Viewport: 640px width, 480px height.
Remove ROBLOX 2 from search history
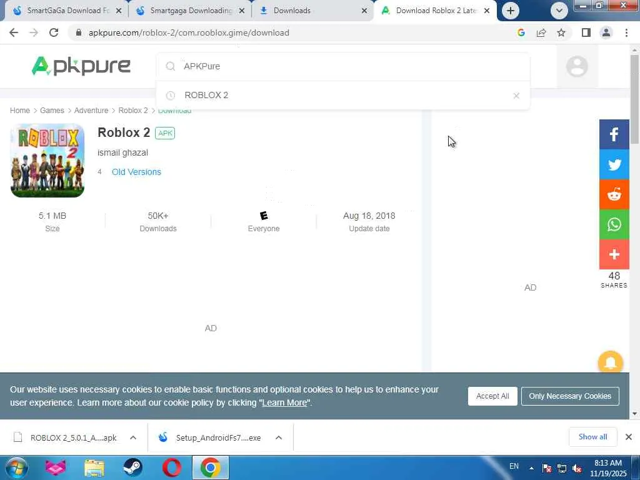(x=516, y=96)
